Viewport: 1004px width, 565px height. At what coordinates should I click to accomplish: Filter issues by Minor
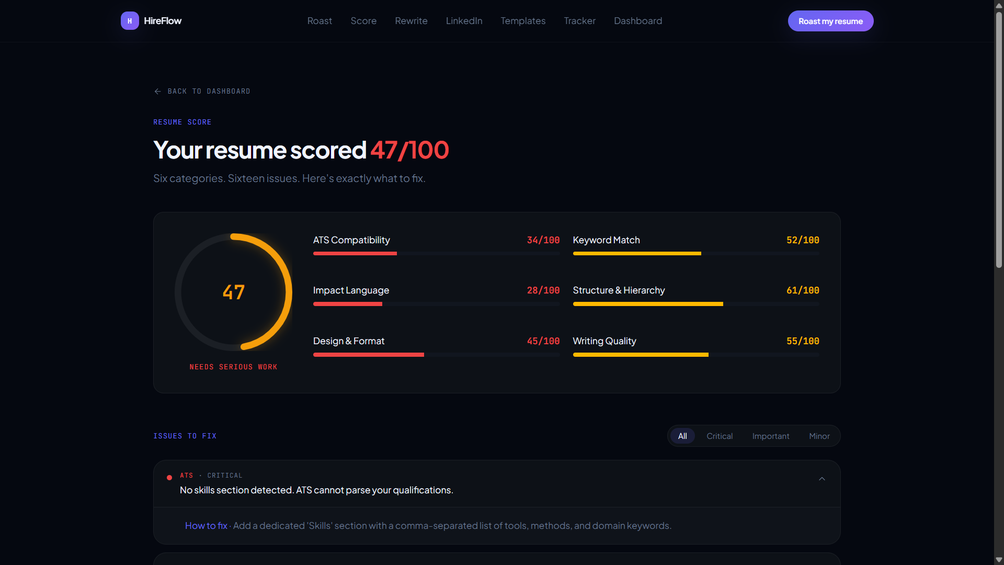point(819,436)
